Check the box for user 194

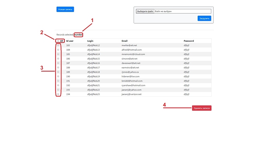[x=58, y=94]
